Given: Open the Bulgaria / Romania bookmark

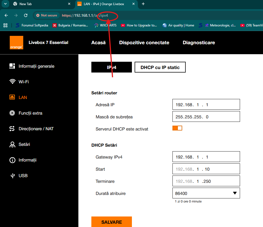Looking at the screenshot, I should (x=70, y=25).
